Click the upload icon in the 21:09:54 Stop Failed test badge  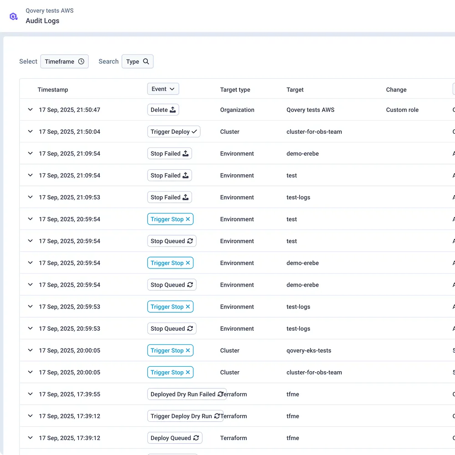click(186, 175)
